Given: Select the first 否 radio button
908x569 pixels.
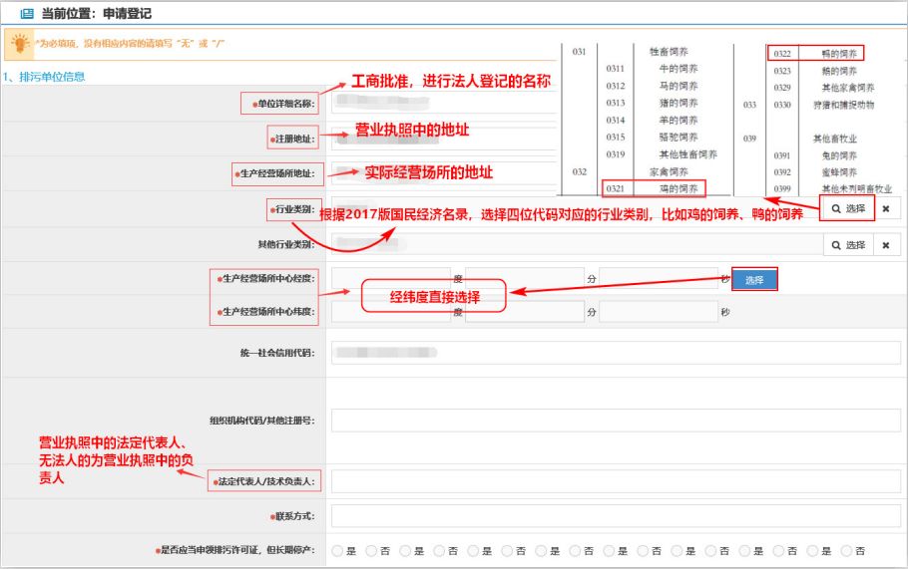Looking at the screenshot, I should coord(371,550).
